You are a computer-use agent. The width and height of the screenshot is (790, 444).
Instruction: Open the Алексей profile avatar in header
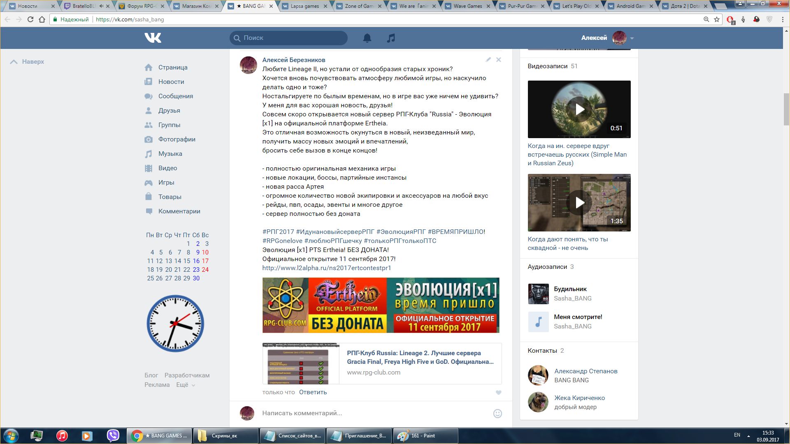619,38
